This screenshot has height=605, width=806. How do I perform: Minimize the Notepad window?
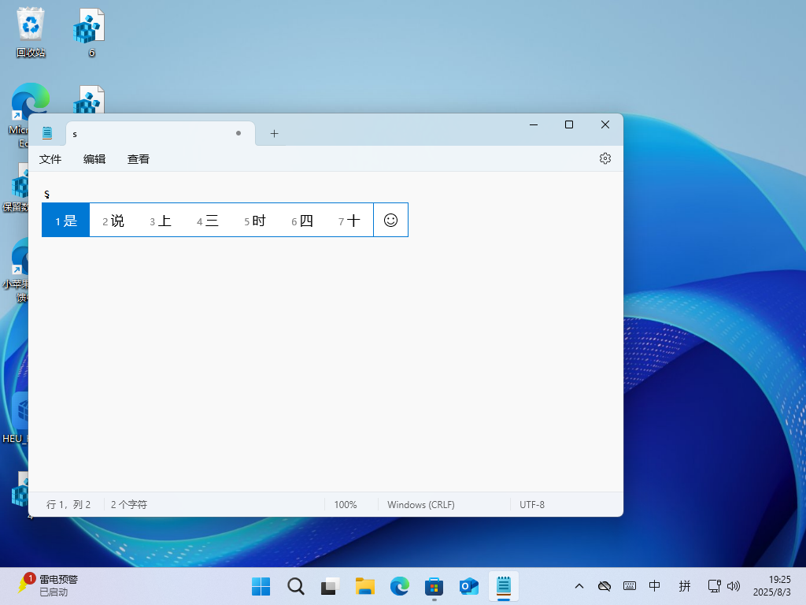(x=534, y=124)
